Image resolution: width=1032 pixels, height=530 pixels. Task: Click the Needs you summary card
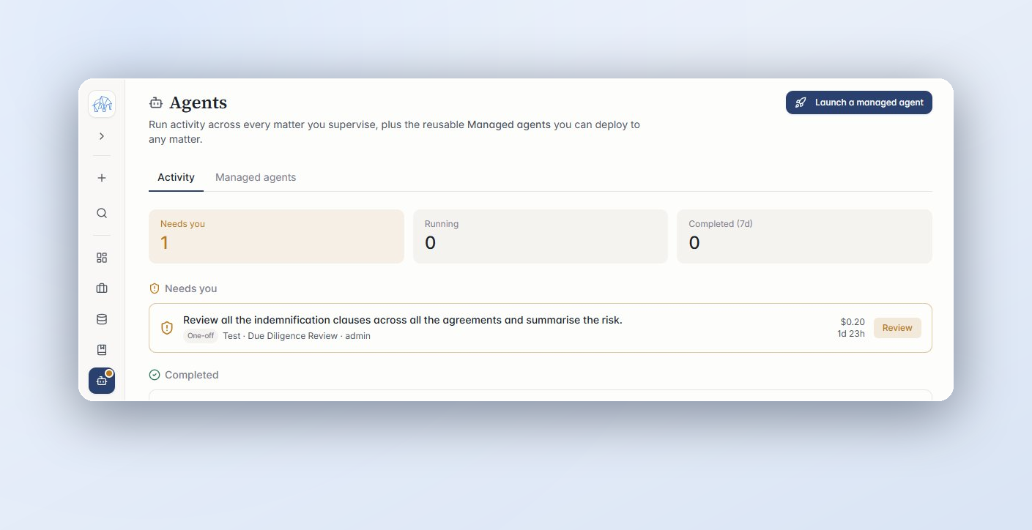pyautogui.click(x=276, y=236)
